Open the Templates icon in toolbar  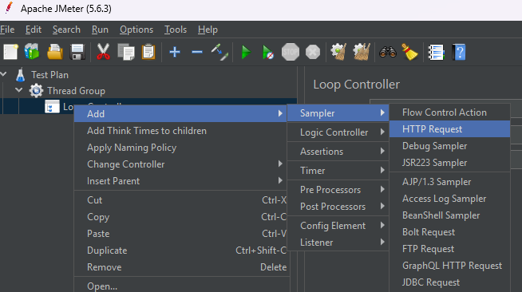pos(32,52)
